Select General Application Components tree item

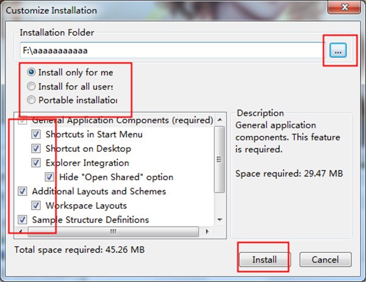point(122,120)
